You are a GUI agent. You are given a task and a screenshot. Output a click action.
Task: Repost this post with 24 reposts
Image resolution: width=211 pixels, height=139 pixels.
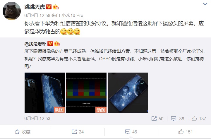[x=78, y=132]
